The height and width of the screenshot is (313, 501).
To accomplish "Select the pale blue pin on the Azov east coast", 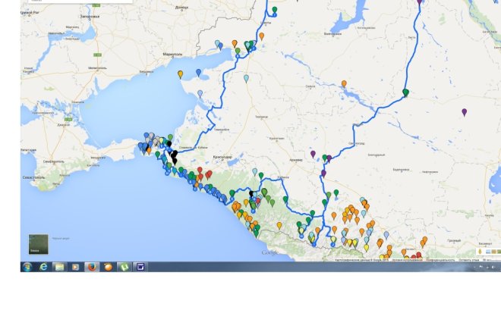I will click(x=200, y=94).
